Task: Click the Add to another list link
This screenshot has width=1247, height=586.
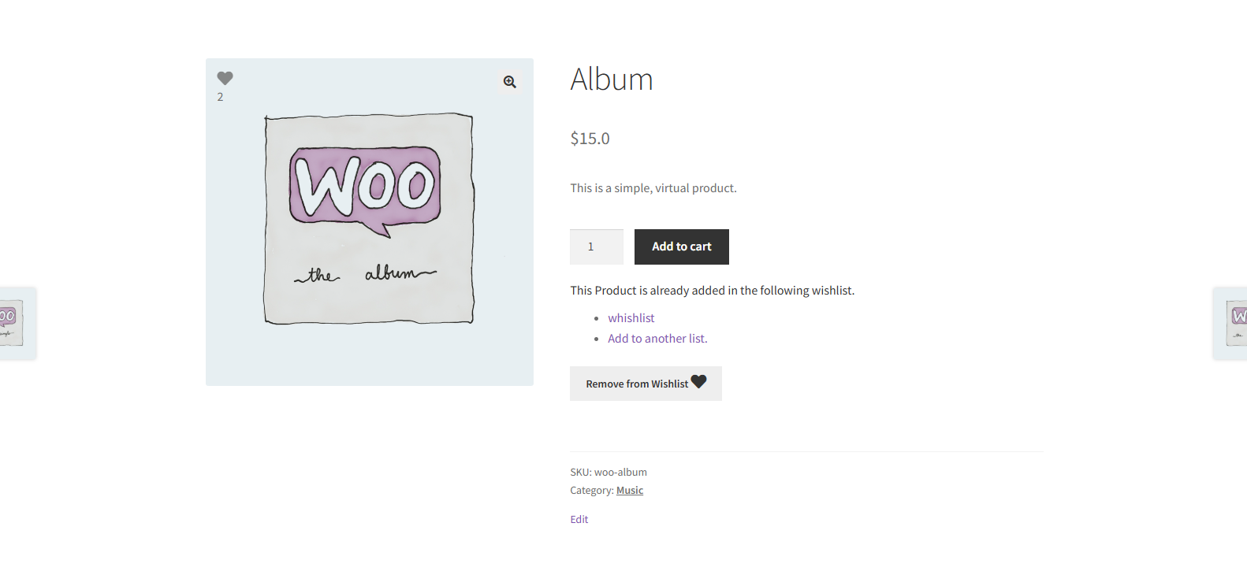Action: point(657,339)
